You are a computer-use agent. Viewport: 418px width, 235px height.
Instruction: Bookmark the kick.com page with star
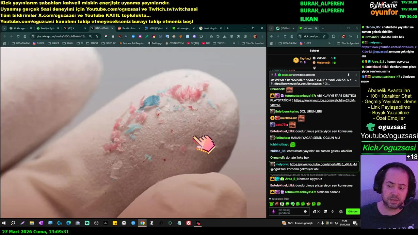tap(324, 36)
